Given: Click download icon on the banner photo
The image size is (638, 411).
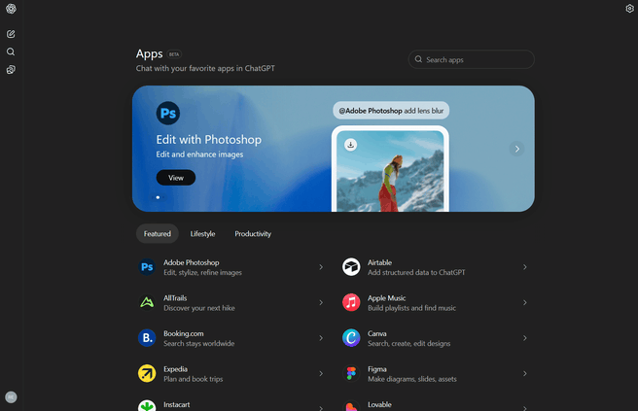Looking at the screenshot, I should [350, 145].
